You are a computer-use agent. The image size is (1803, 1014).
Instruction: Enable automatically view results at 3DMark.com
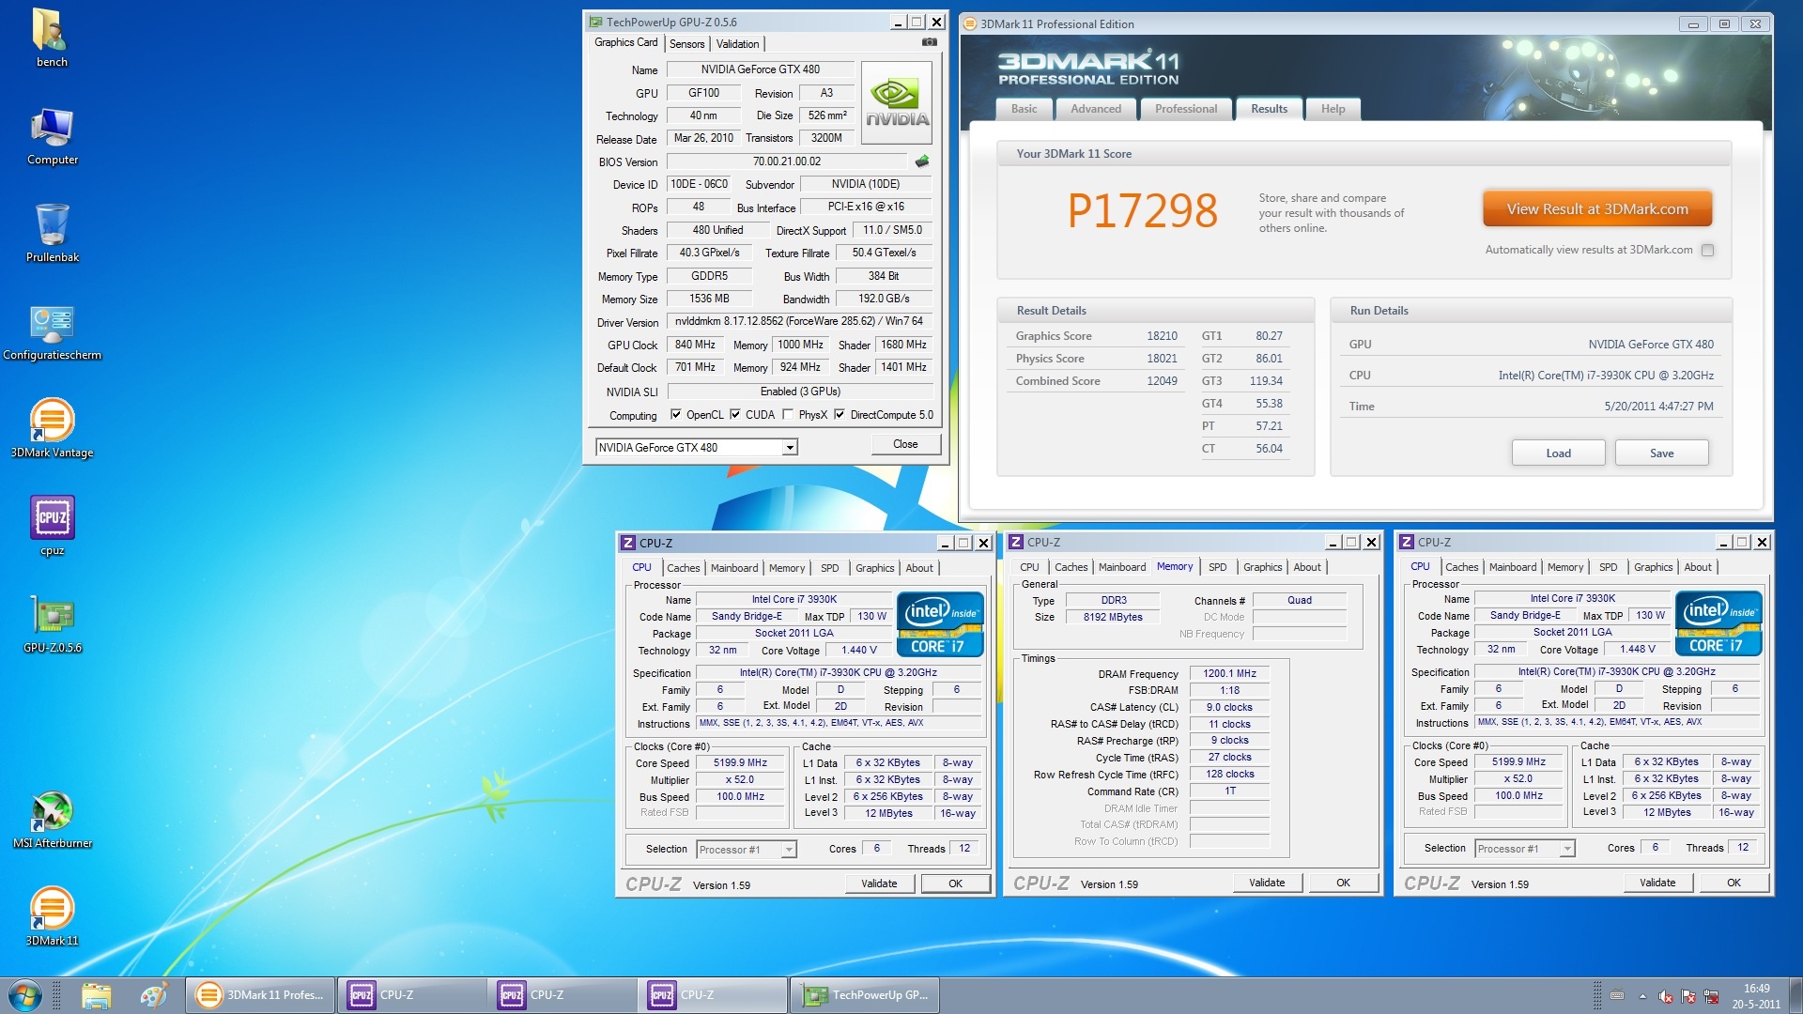click(x=1707, y=251)
